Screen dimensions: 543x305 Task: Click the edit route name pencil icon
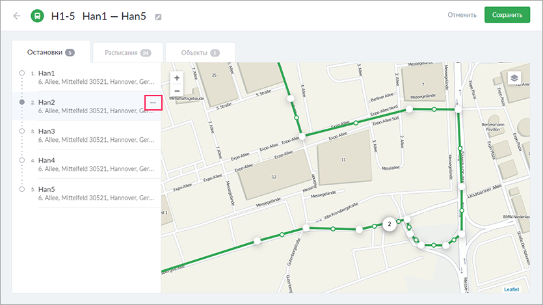coord(158,16)
